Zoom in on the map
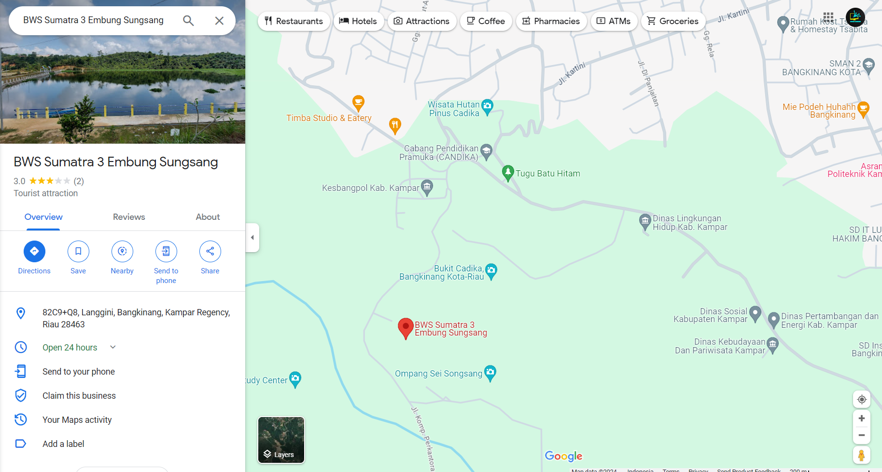The image size is (882, 472). pos(861,418)
